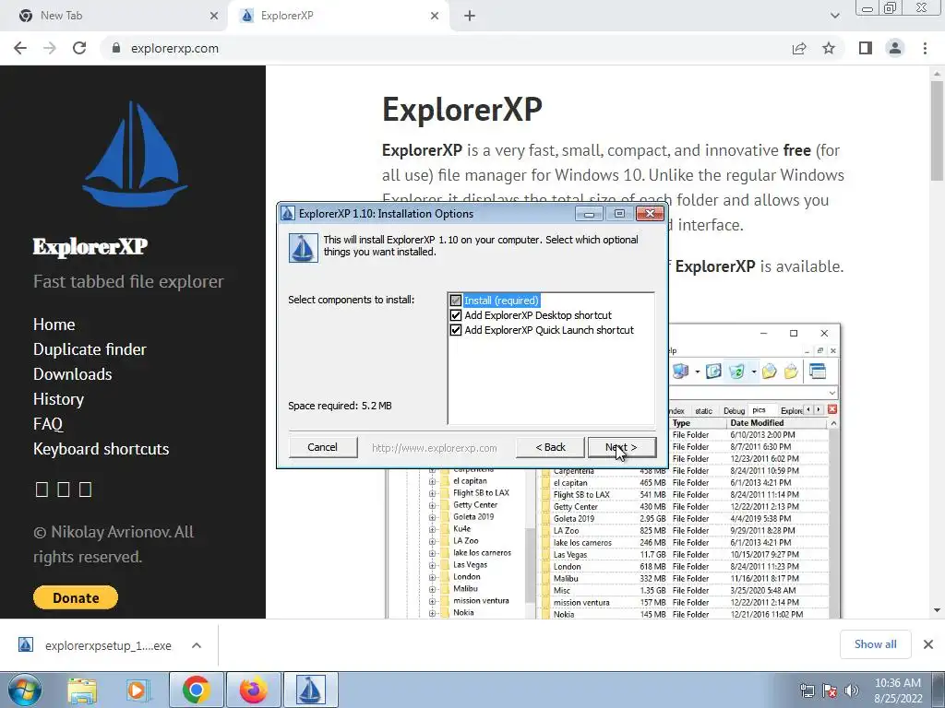Expand the Las Vegas tree node in screenshot
945x708 pixels.
[432, 565]
